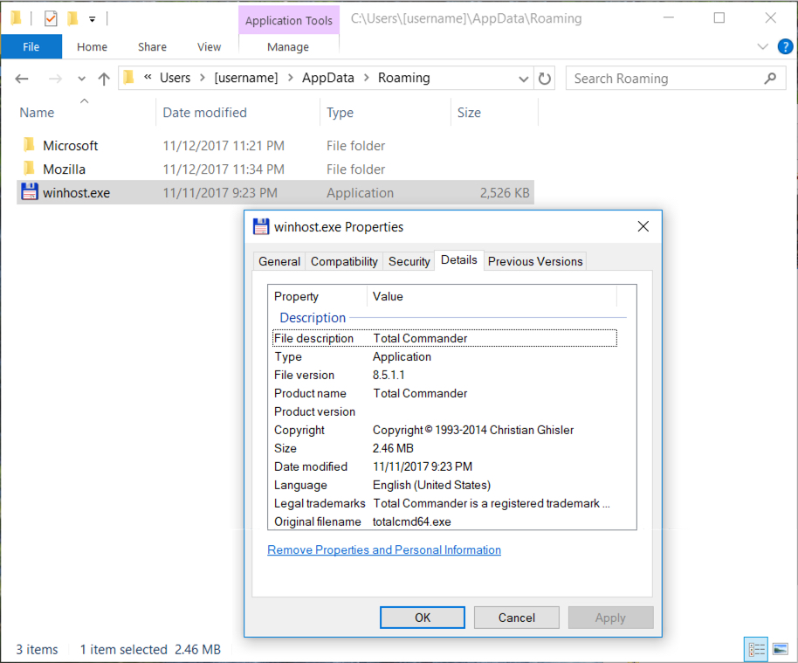Expand the chevron after AppData breadcrumb
Image resolution: width=798 pixels, height=663 pixels.
[x=367, y=78]
